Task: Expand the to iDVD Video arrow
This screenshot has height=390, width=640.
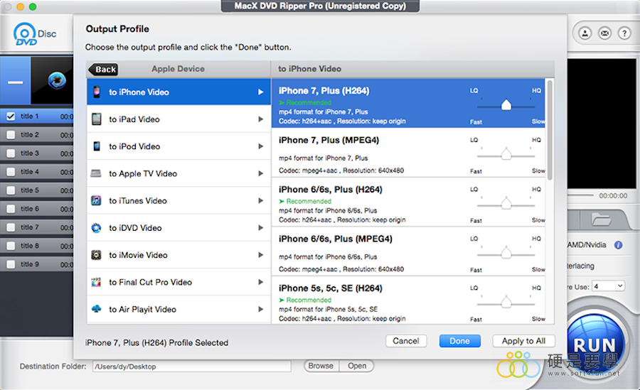Action: pos(261,228)
